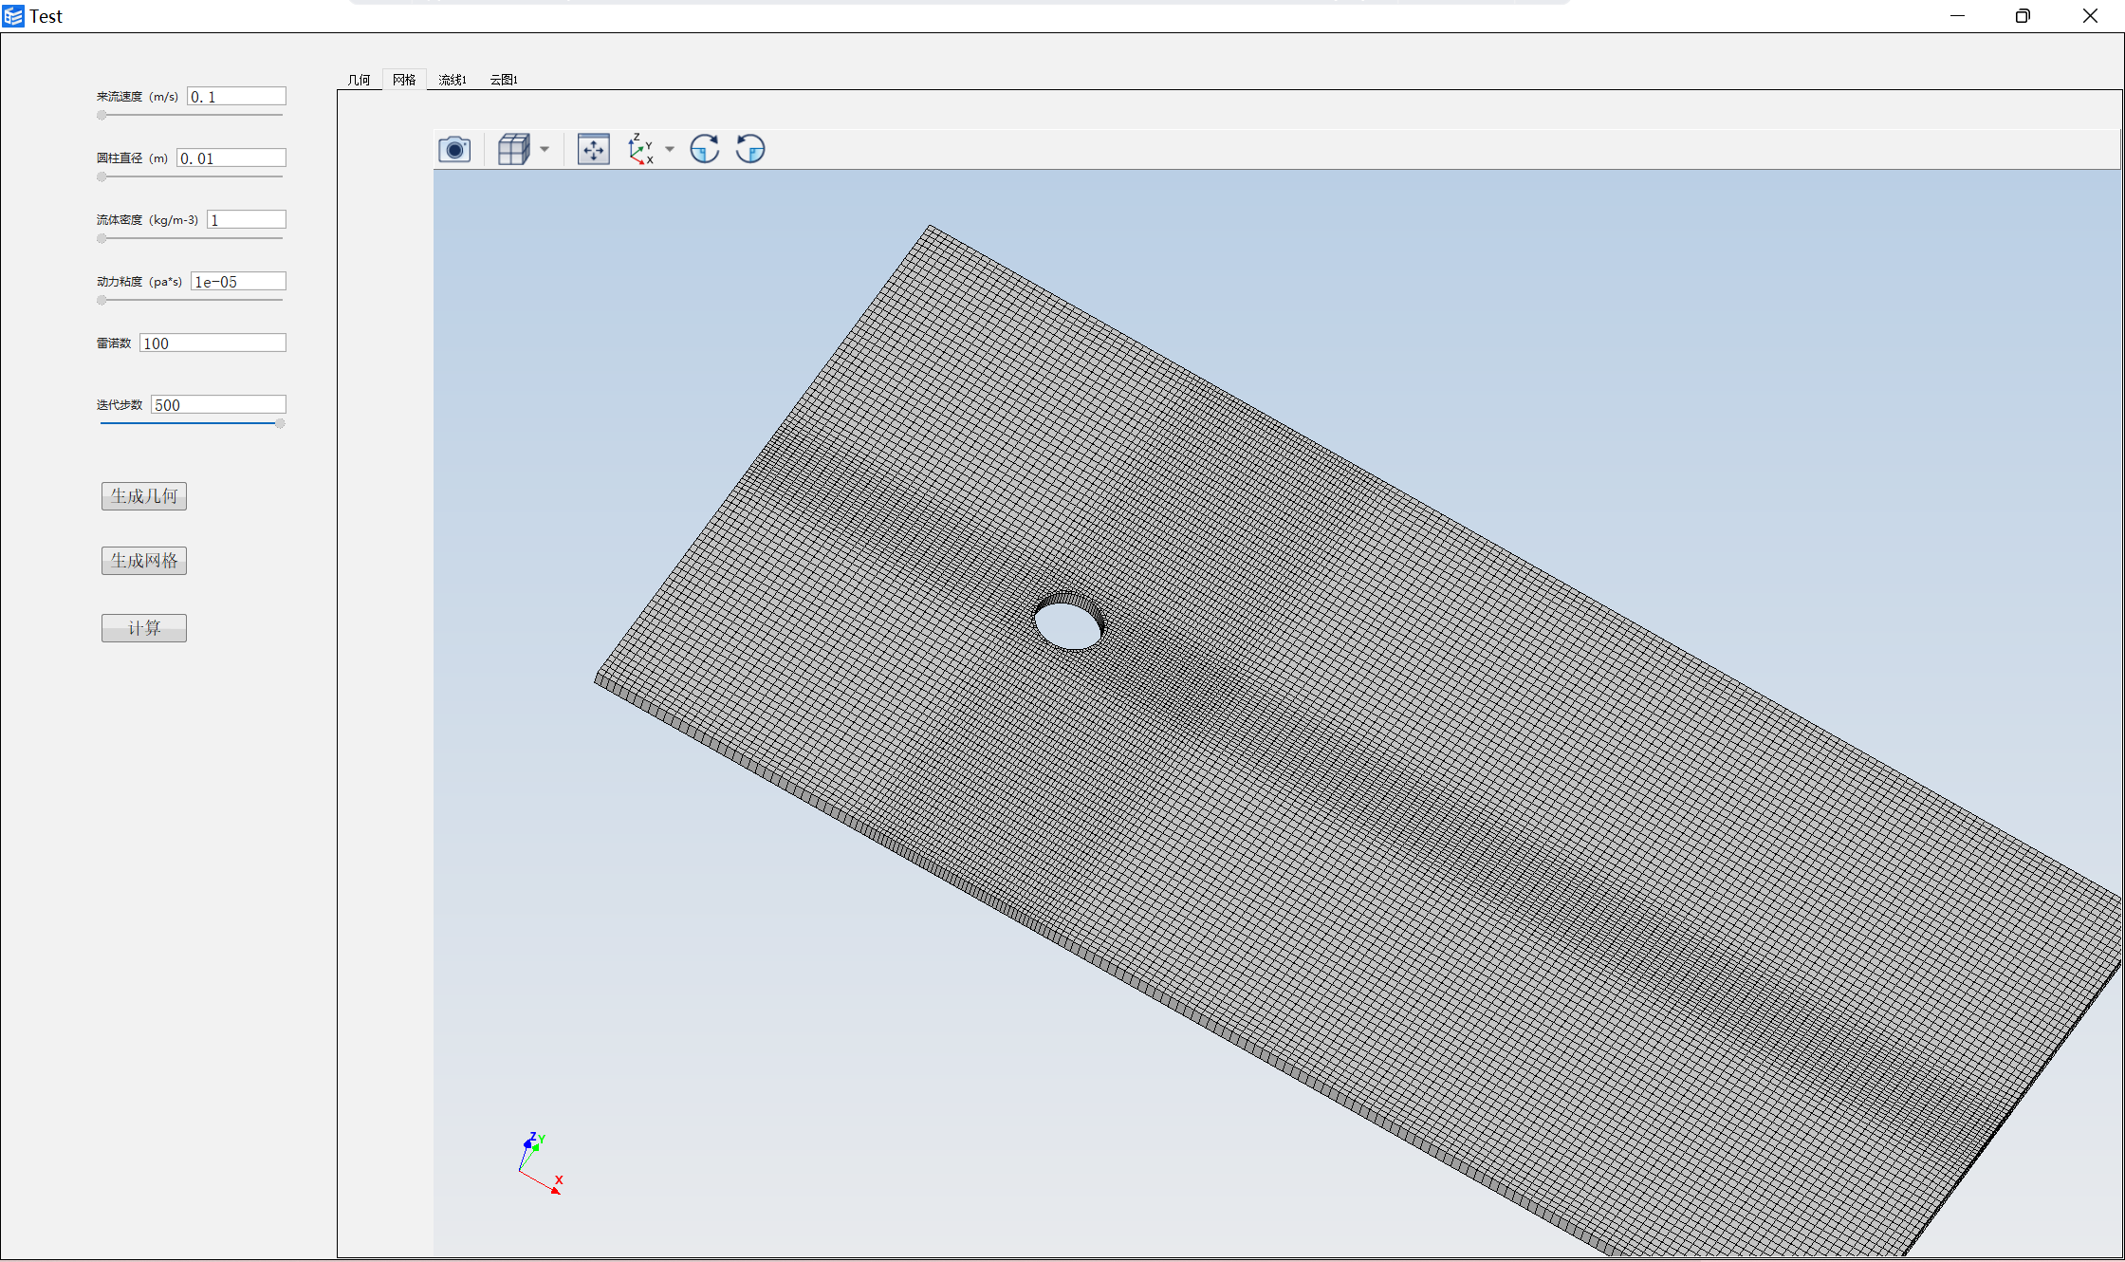Click the 圆柱直径 slider handle
This screenshot has width=2125, height=1262.
[x=102, y=177]
